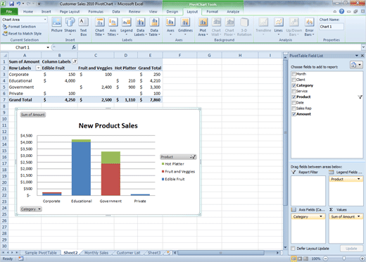Enable Defer Layout Update checkbox

pos(293,249)
